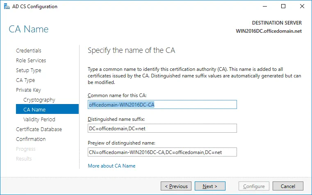Screen dimensions: 312x195
Task: Go to the Credentials step
Action: [29, 51]
